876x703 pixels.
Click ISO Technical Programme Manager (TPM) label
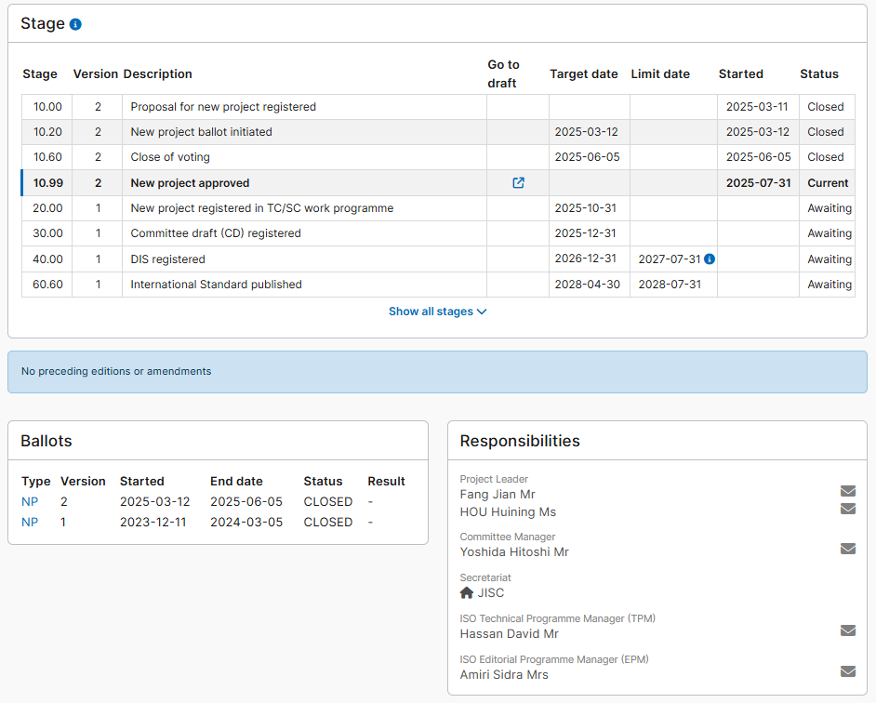558,618
